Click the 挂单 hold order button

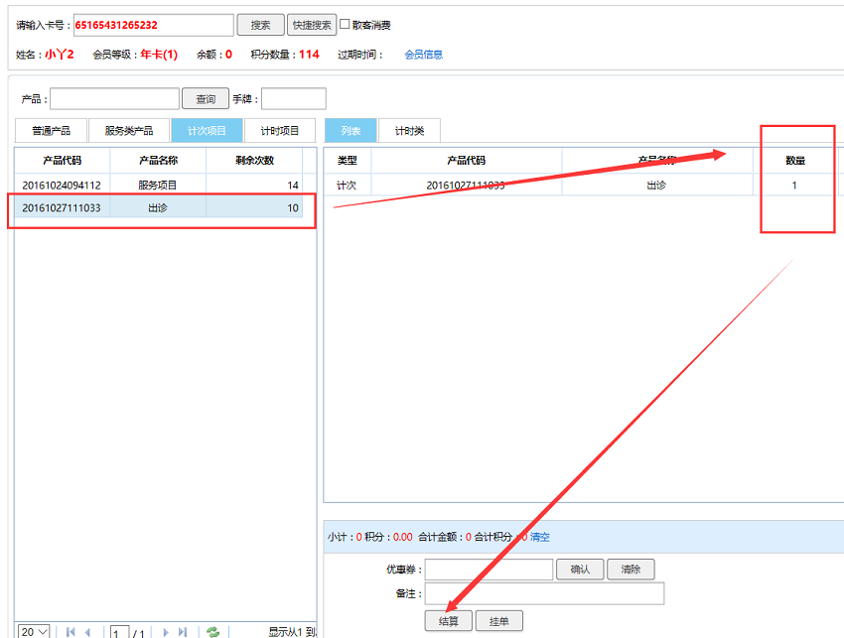(498, 621)
